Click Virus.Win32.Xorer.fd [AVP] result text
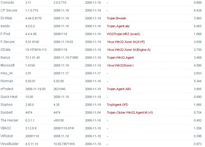The width and height of the screenshot is (205, 147). pos(126,42)
